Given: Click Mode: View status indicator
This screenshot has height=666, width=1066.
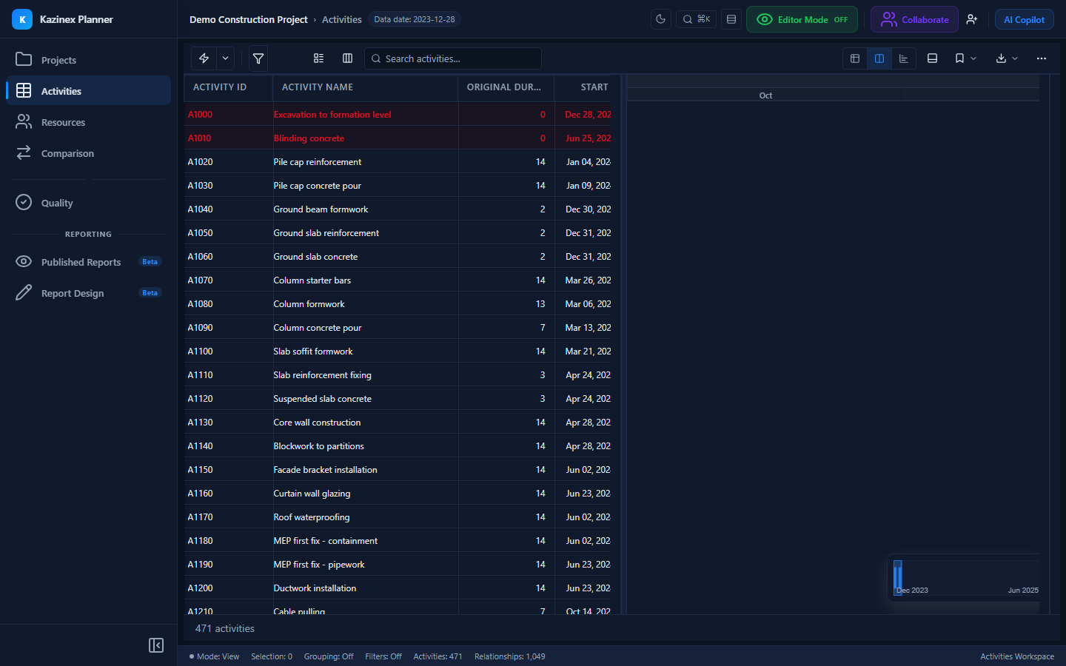Looking at the screenshot, I should (x=215, y=656).
